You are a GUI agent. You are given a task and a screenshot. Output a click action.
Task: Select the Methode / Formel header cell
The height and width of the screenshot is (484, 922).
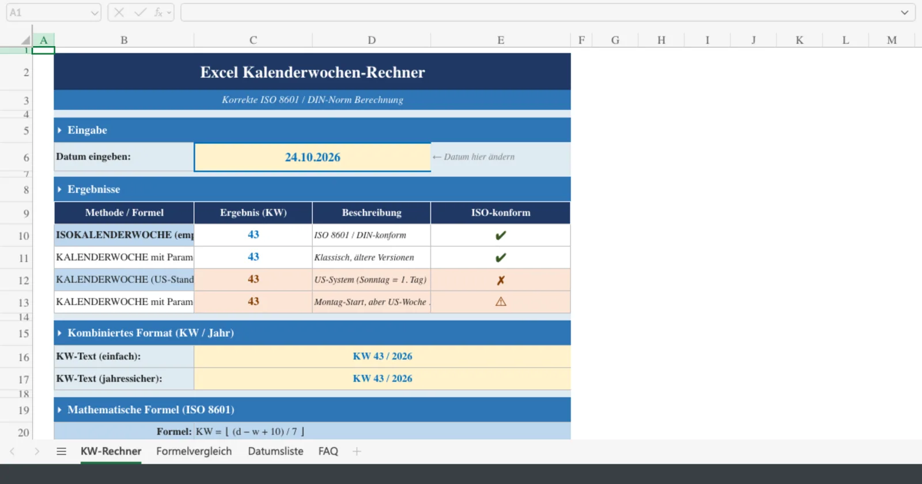pyautogui.click(x=124, y=213)
